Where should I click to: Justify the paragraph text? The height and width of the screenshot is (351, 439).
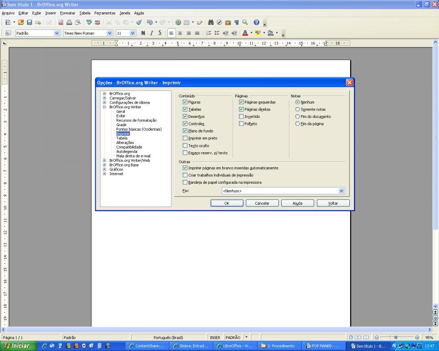[x=197, y=33]
